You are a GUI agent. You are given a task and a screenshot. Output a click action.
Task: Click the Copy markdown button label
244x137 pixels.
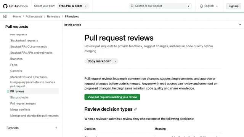coord(99,61)
